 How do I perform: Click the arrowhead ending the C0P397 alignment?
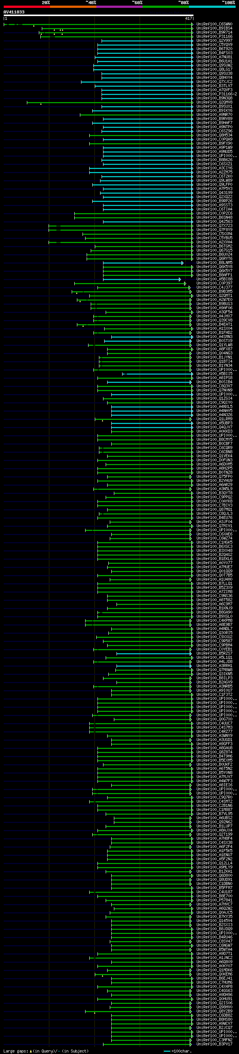pos(185,283)
